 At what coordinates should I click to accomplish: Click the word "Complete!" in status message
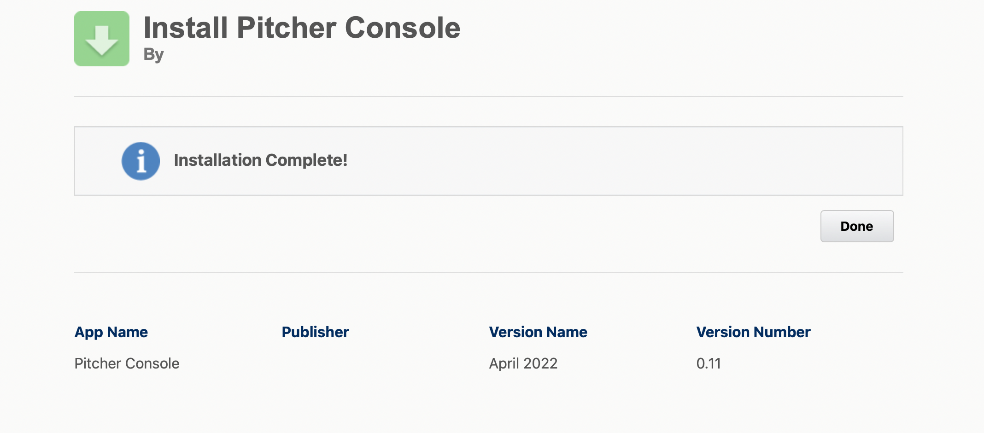pos(306,160)
